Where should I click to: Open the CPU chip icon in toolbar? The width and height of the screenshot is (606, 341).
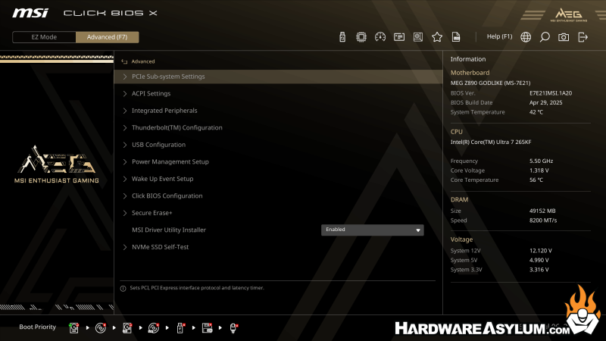point(361,36)
